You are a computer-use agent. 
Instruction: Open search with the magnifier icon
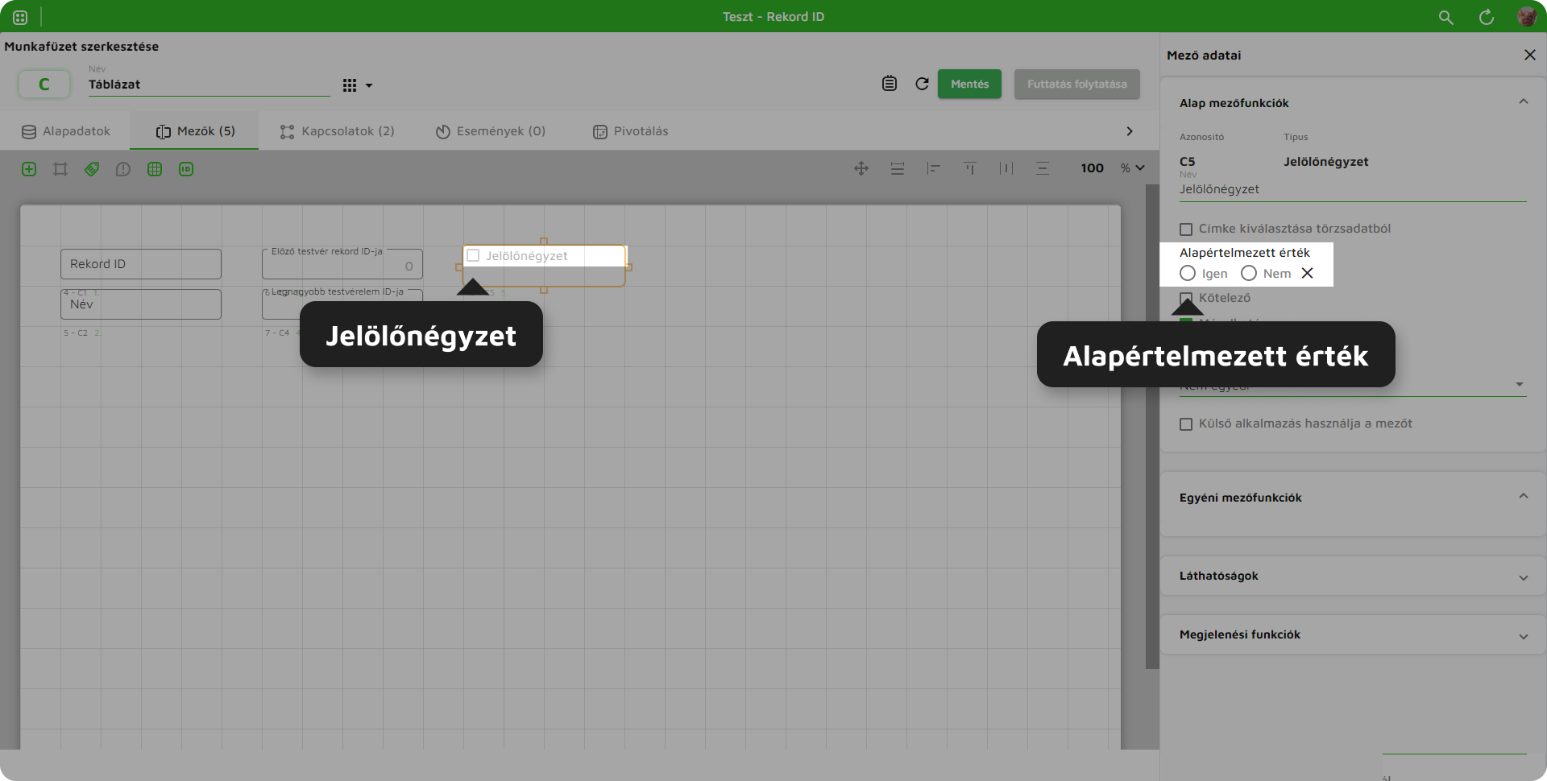1446,17
